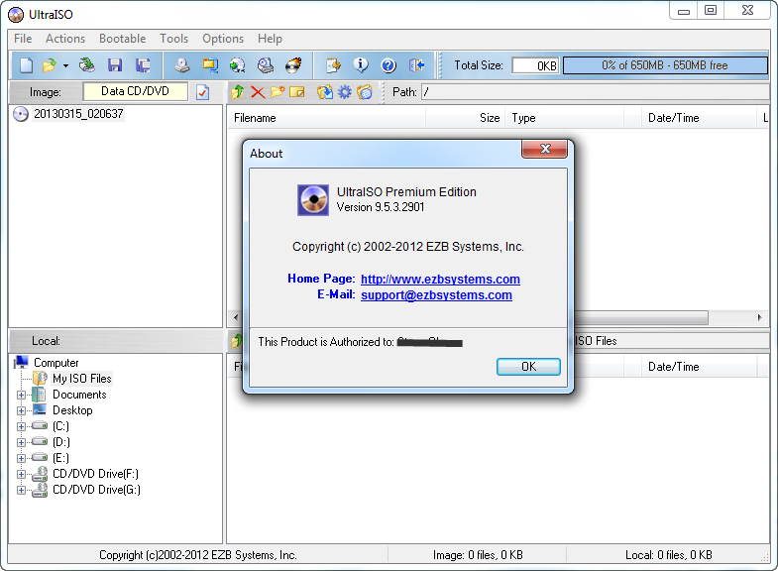This screenshot has height=571, width=778.
Task: Click the 'Local: 0 files, 0 KB' status text
Action: coord(668,555)
